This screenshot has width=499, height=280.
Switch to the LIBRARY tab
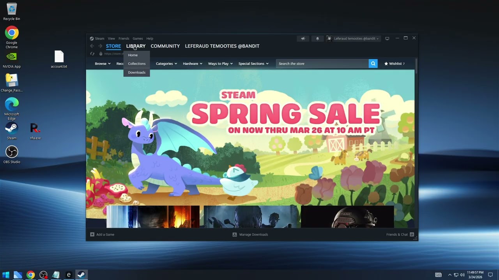click(x=136, y=46)
